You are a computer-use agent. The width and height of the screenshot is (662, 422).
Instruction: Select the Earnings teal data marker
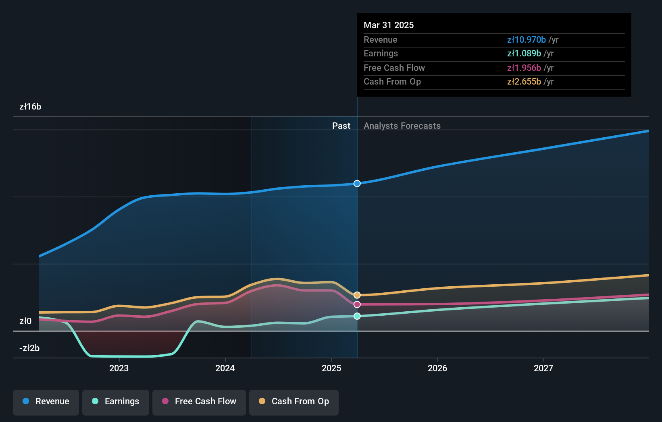click(x=357, y=316)
